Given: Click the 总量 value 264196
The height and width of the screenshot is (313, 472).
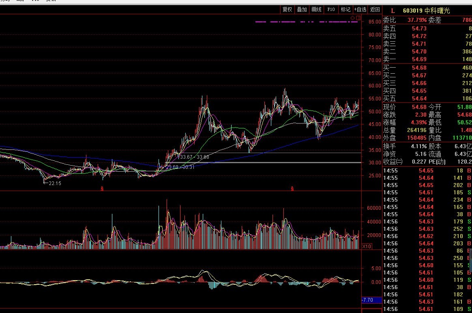Looking at the screenshot, I should click(x=416, y=130).
